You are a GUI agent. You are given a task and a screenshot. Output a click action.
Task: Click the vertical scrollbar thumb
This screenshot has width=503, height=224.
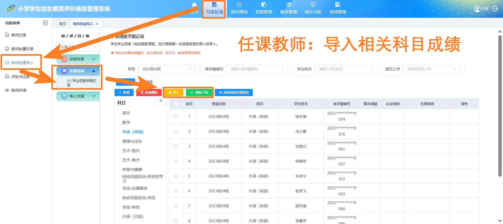pyautogui.click(x=500, y=106)
